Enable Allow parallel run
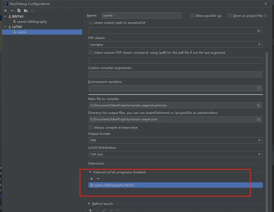The width and height of the screenshot is (274, 212). pos(192,15)
